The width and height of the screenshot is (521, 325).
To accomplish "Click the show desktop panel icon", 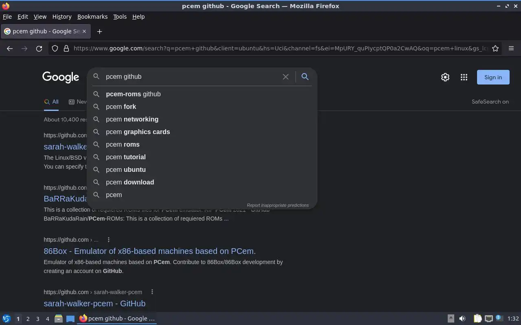I will pos(70,318).
